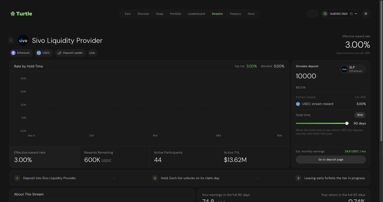Select the Effective reward rate stat card
The width and height of the screenshot is (383, 202).
(x=45, y=157)
